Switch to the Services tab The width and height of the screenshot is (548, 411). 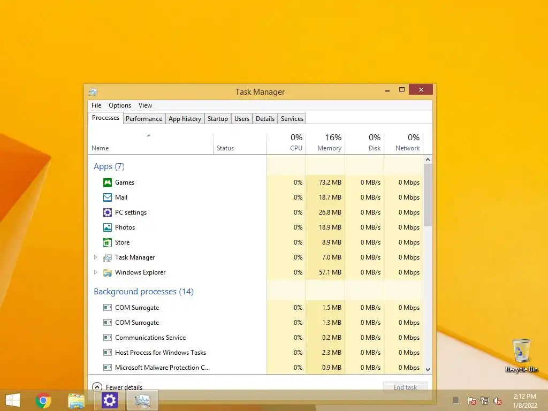tap(292, 119)
